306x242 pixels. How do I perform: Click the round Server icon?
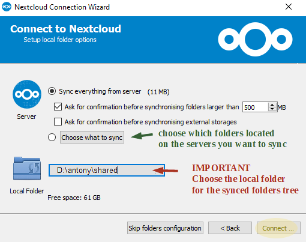click(x=27, y=94)
